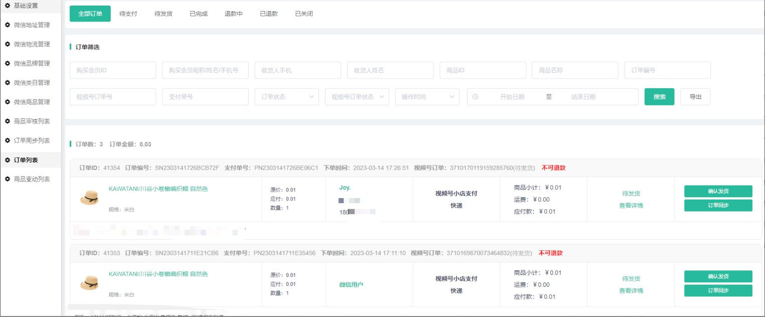
Task: Confirm shipment for order 41354
Action: [x=718, y=191]
